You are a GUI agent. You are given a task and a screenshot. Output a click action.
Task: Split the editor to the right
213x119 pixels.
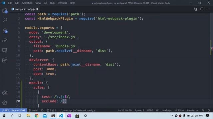(202, 9)
